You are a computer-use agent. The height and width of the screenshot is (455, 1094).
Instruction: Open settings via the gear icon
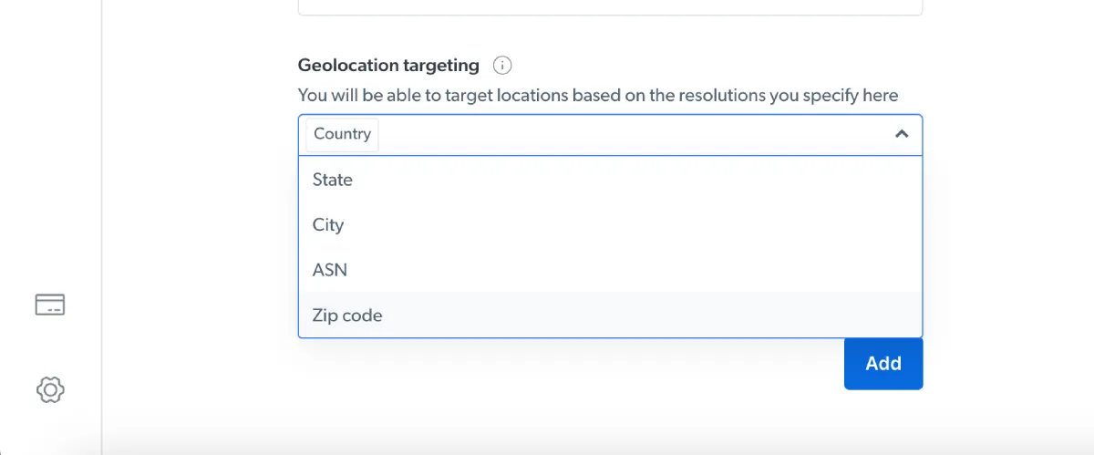click(50, 390)
